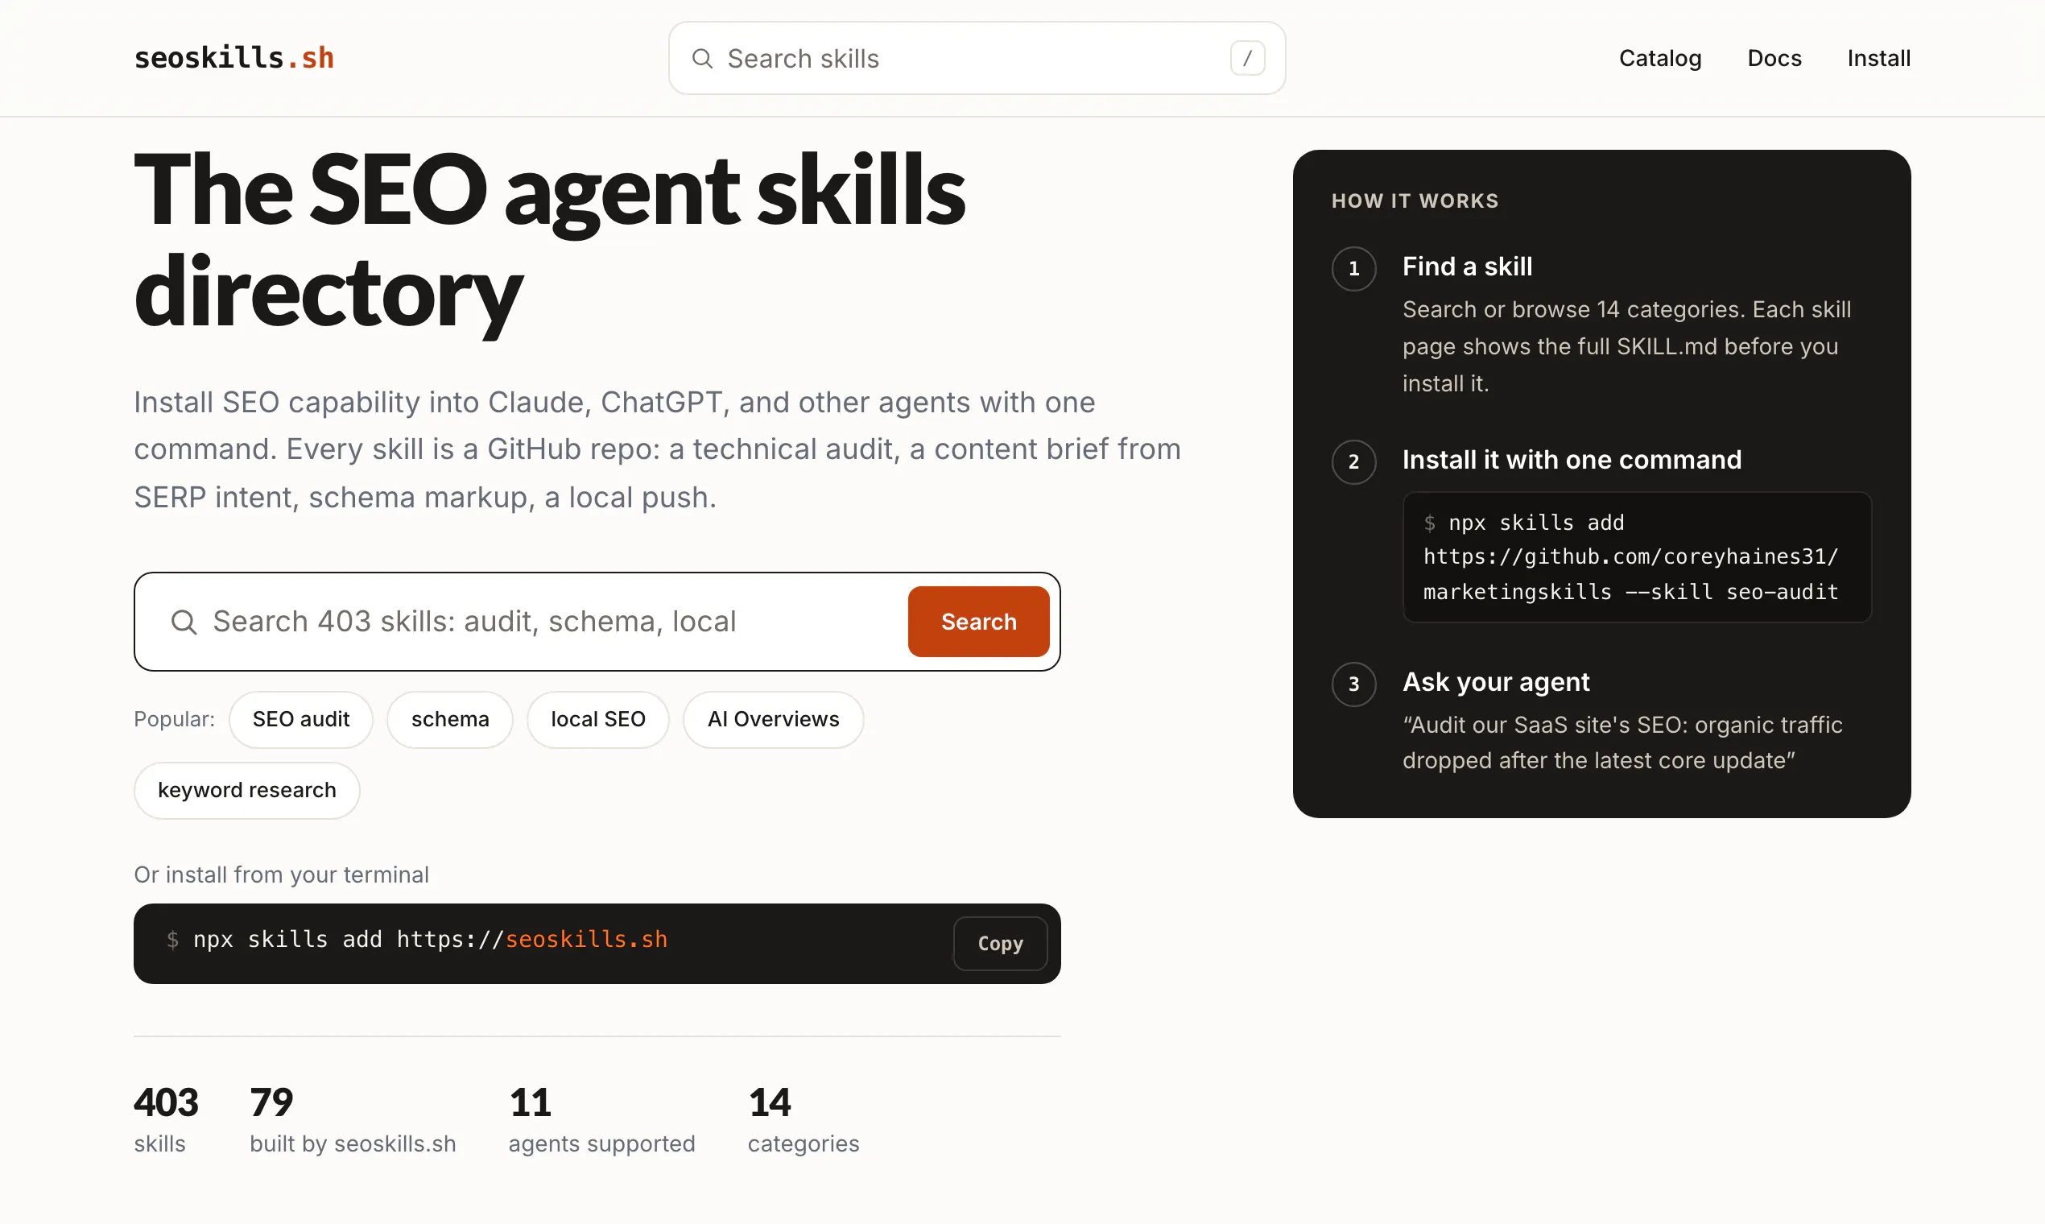The width and height of the screenshot is (2045, 1224).
Task: Click the Audit our SaaS site's SEO quote
Action: [x=1622, y=742]
